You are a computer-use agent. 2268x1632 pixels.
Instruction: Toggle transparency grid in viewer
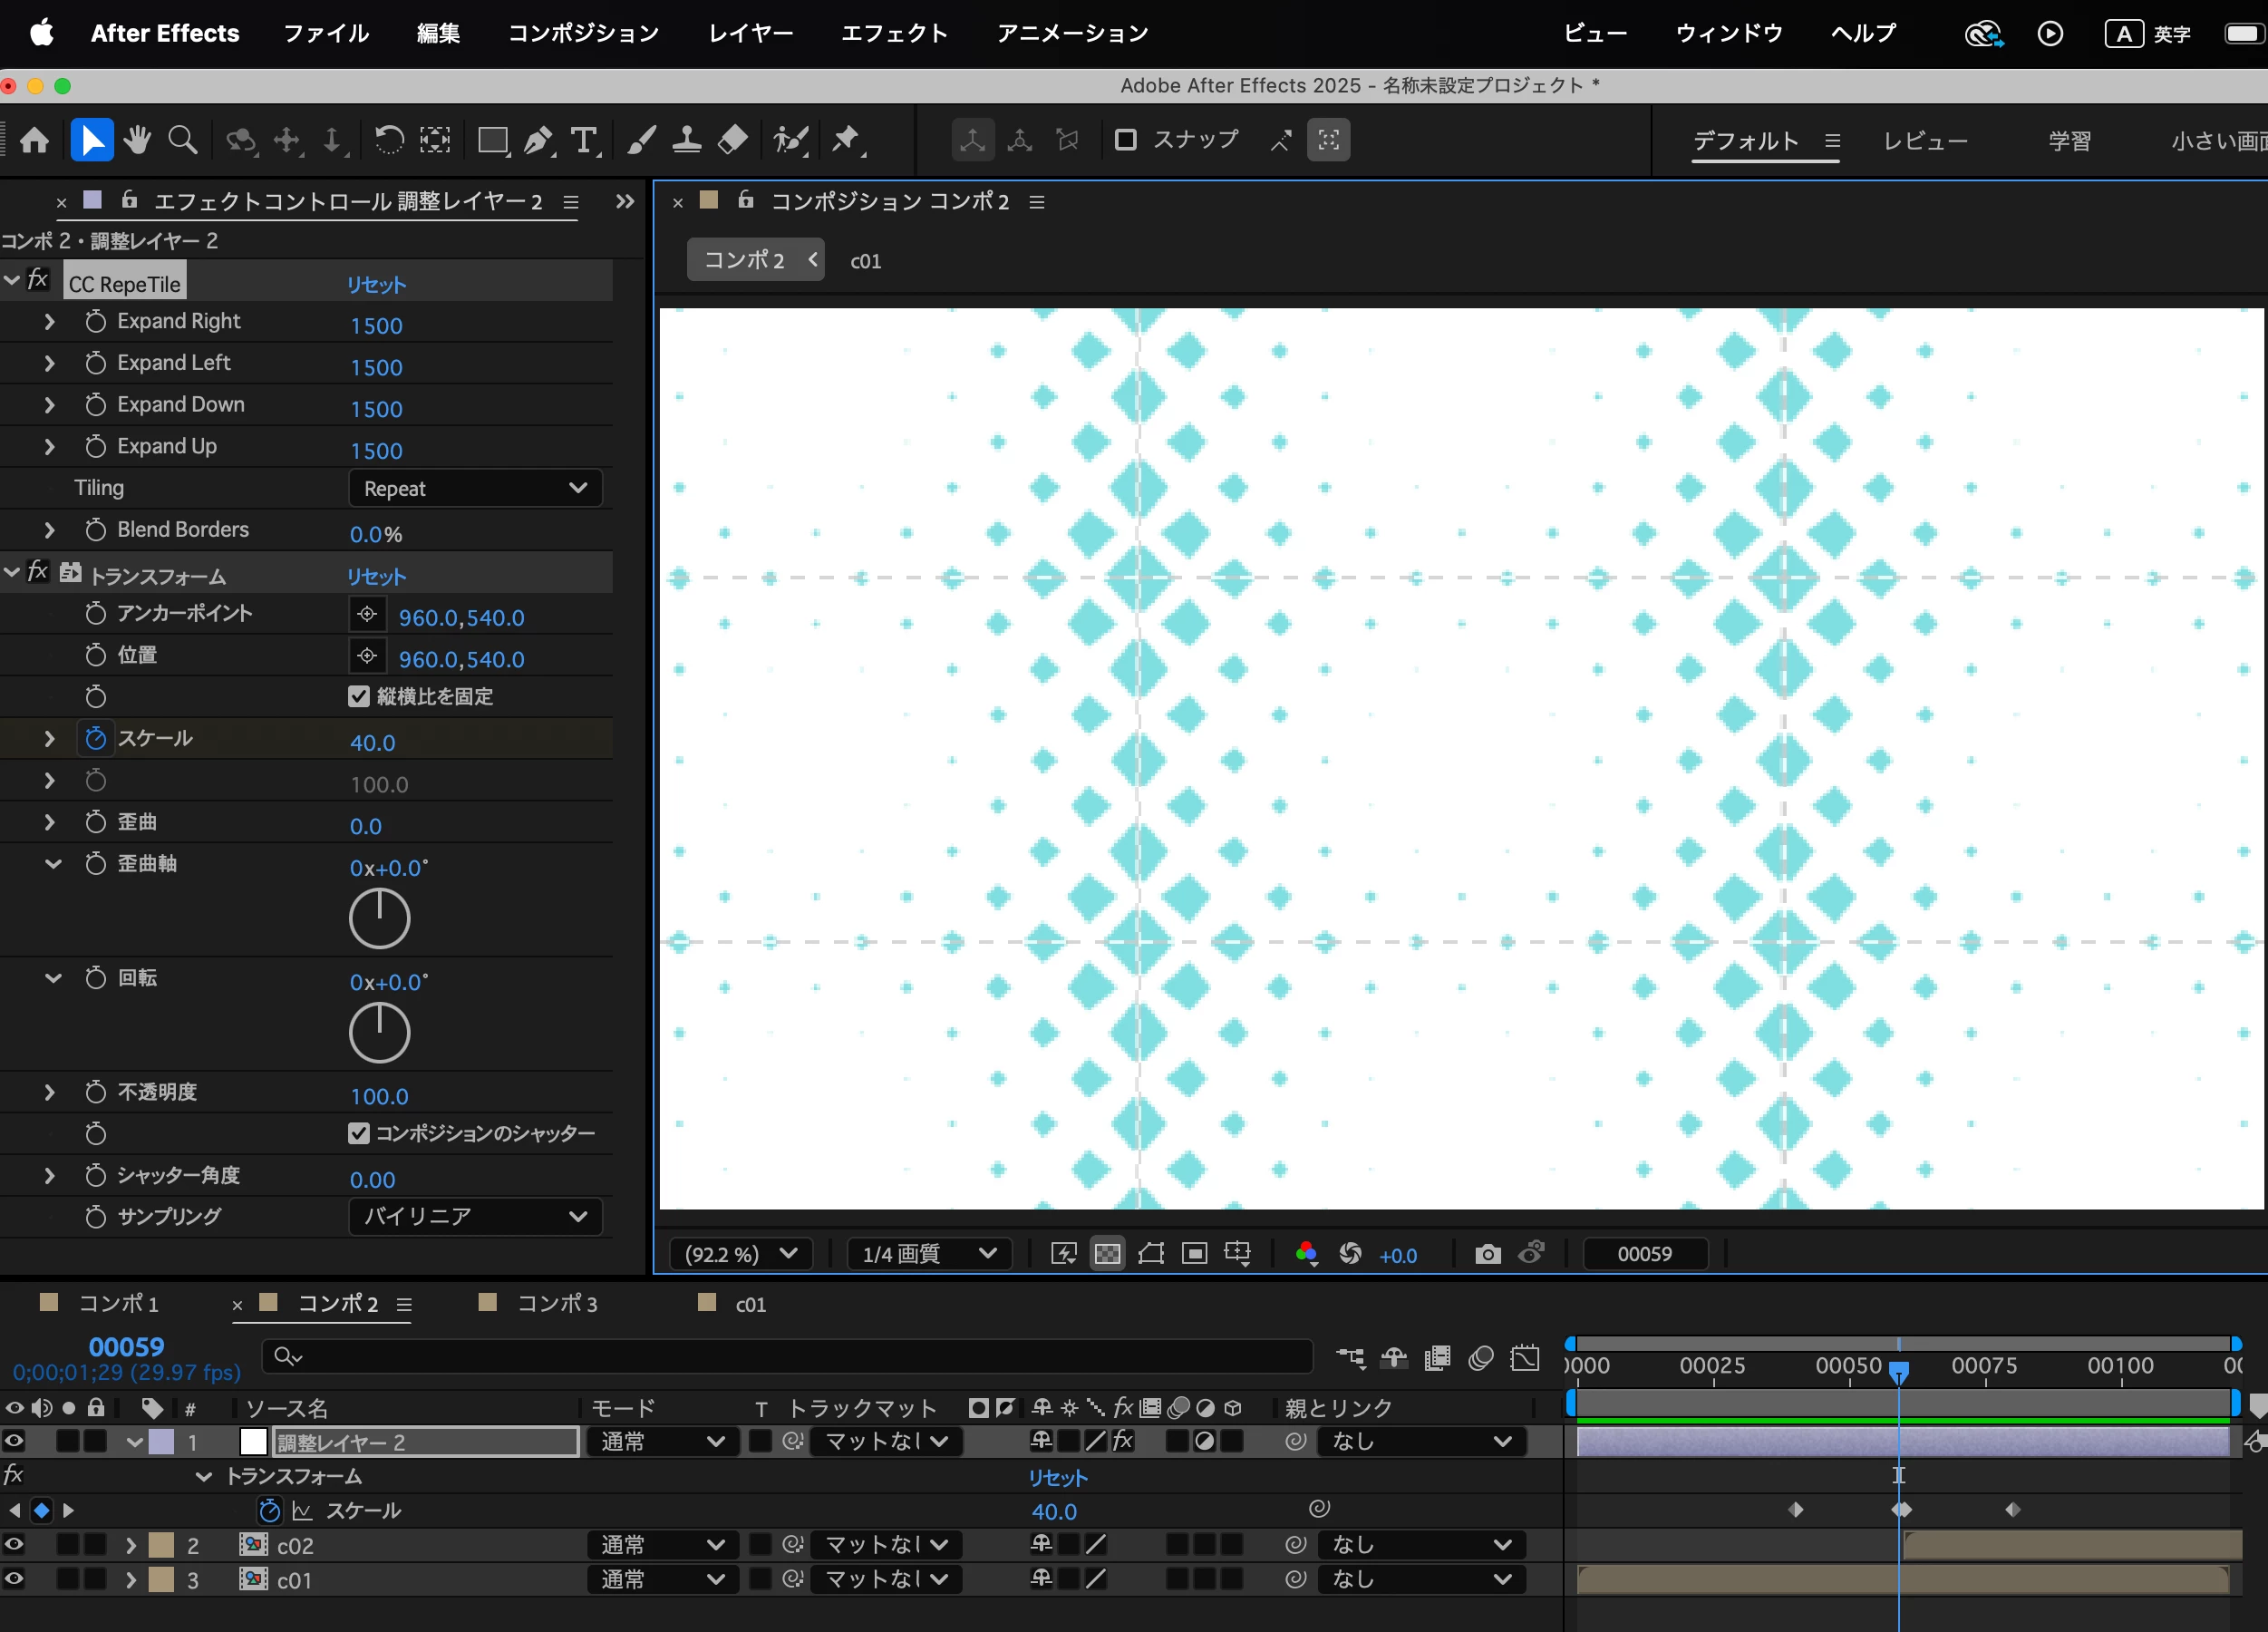coord(1107,1254)
